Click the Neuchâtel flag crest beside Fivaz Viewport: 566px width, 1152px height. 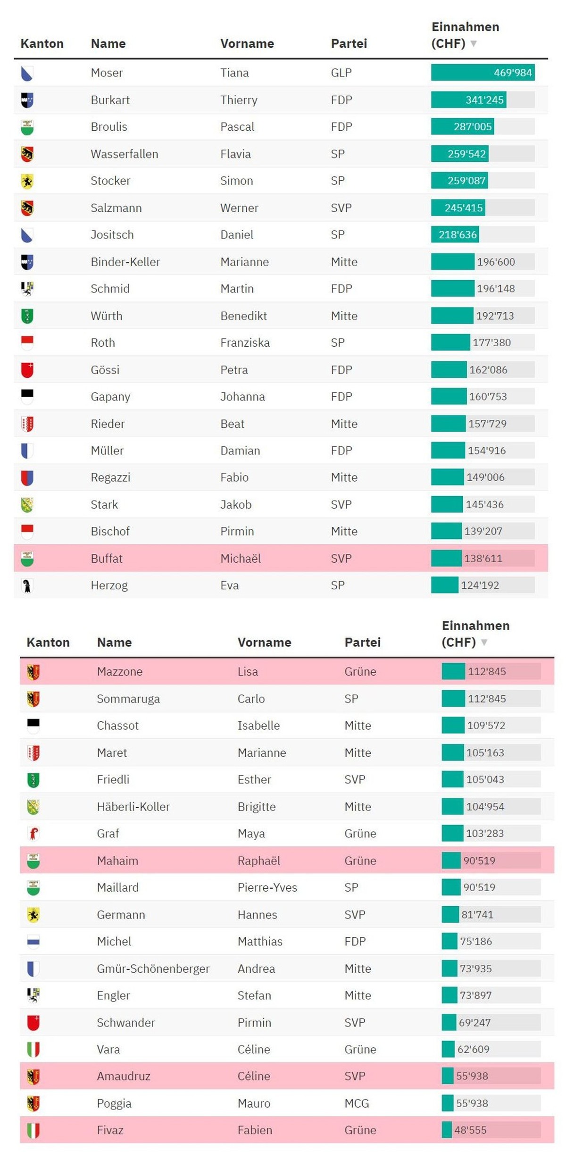tap(33, 1130)
